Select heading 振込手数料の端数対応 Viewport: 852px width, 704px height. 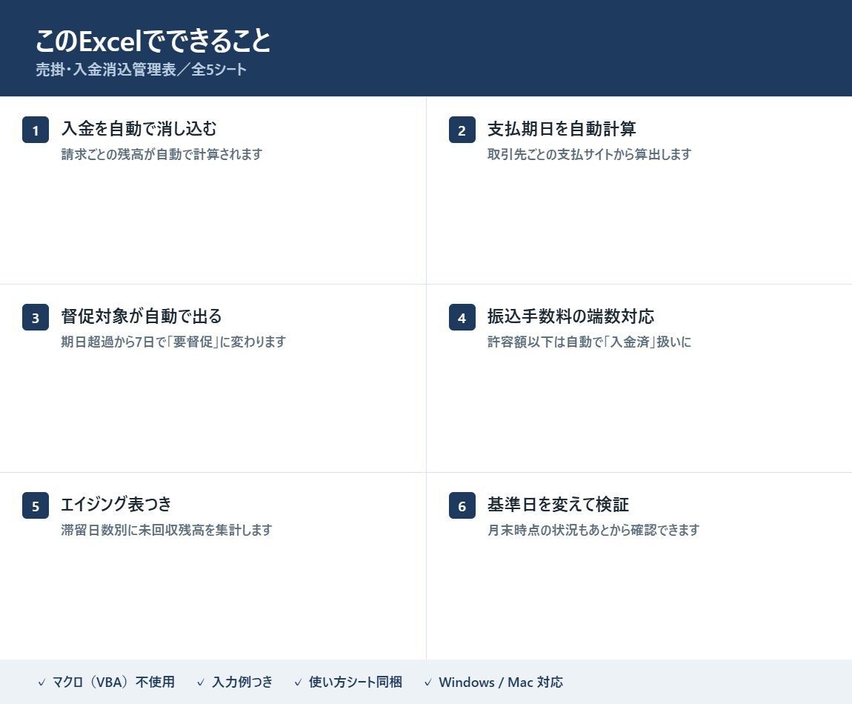pos(570,316)
